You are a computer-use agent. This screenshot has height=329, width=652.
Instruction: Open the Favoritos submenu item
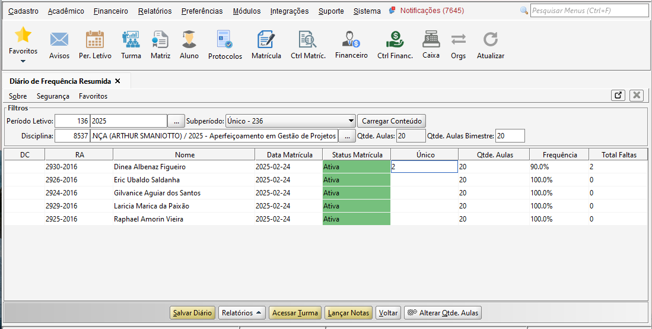[x=93, y=96]
